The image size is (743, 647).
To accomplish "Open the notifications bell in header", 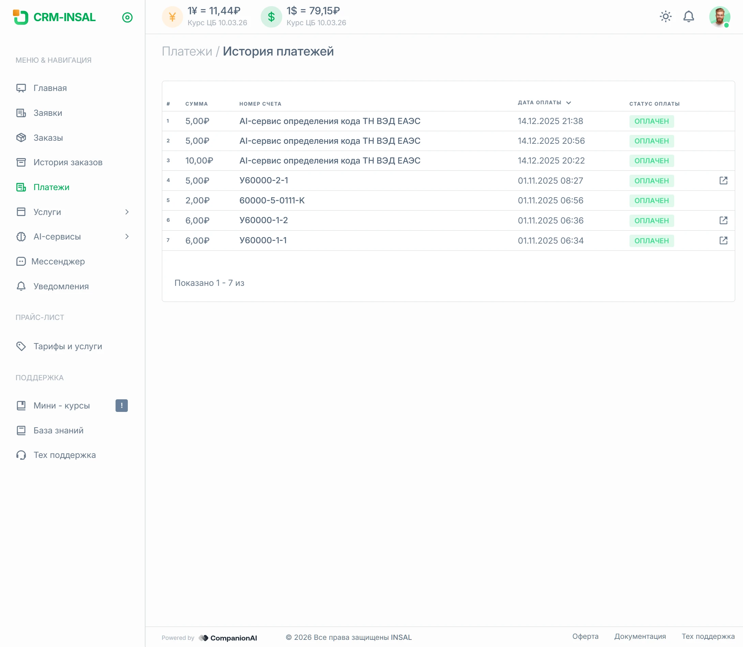I will click(x=688, y=17).
